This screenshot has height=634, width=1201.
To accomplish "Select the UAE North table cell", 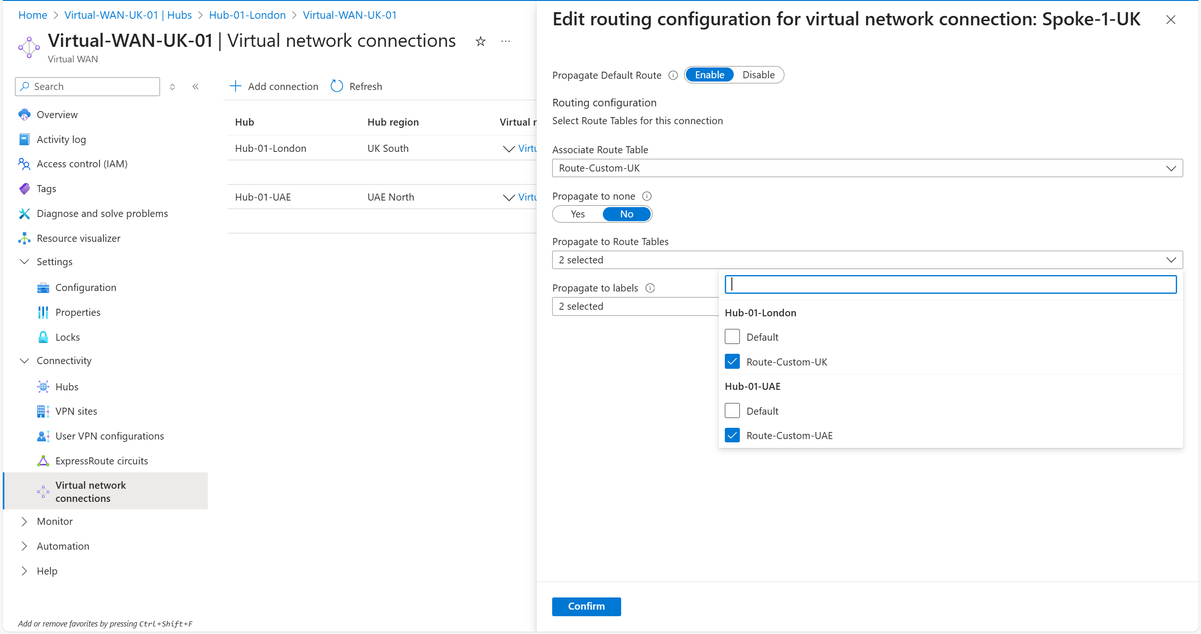I will 391,197.
